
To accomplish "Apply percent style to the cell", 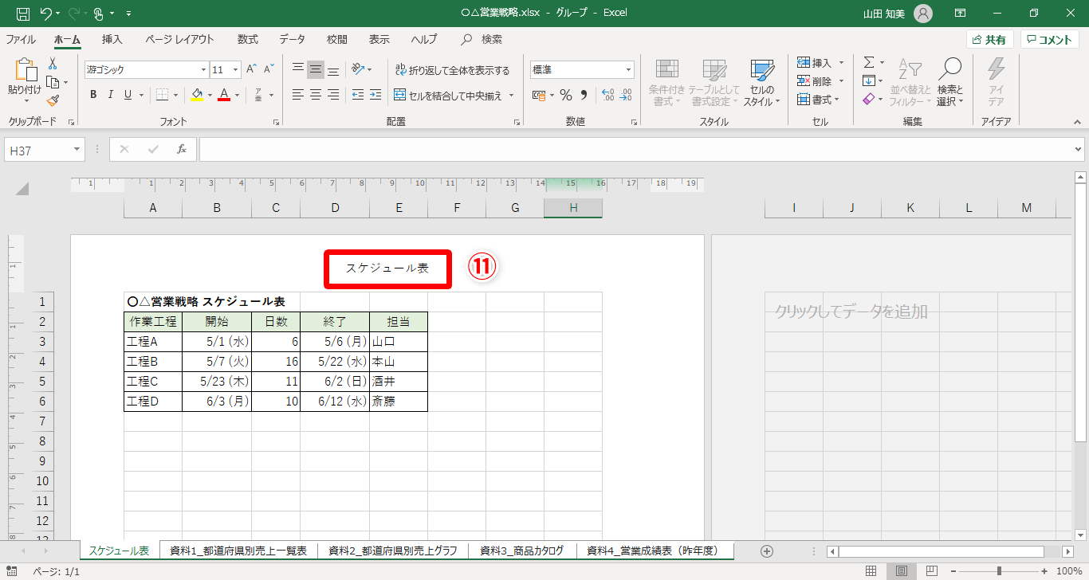I will click(x=566, y=96).
